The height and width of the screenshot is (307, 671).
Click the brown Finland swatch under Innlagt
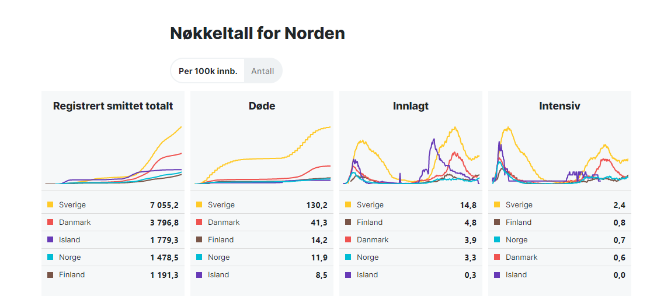pos(348,223)
